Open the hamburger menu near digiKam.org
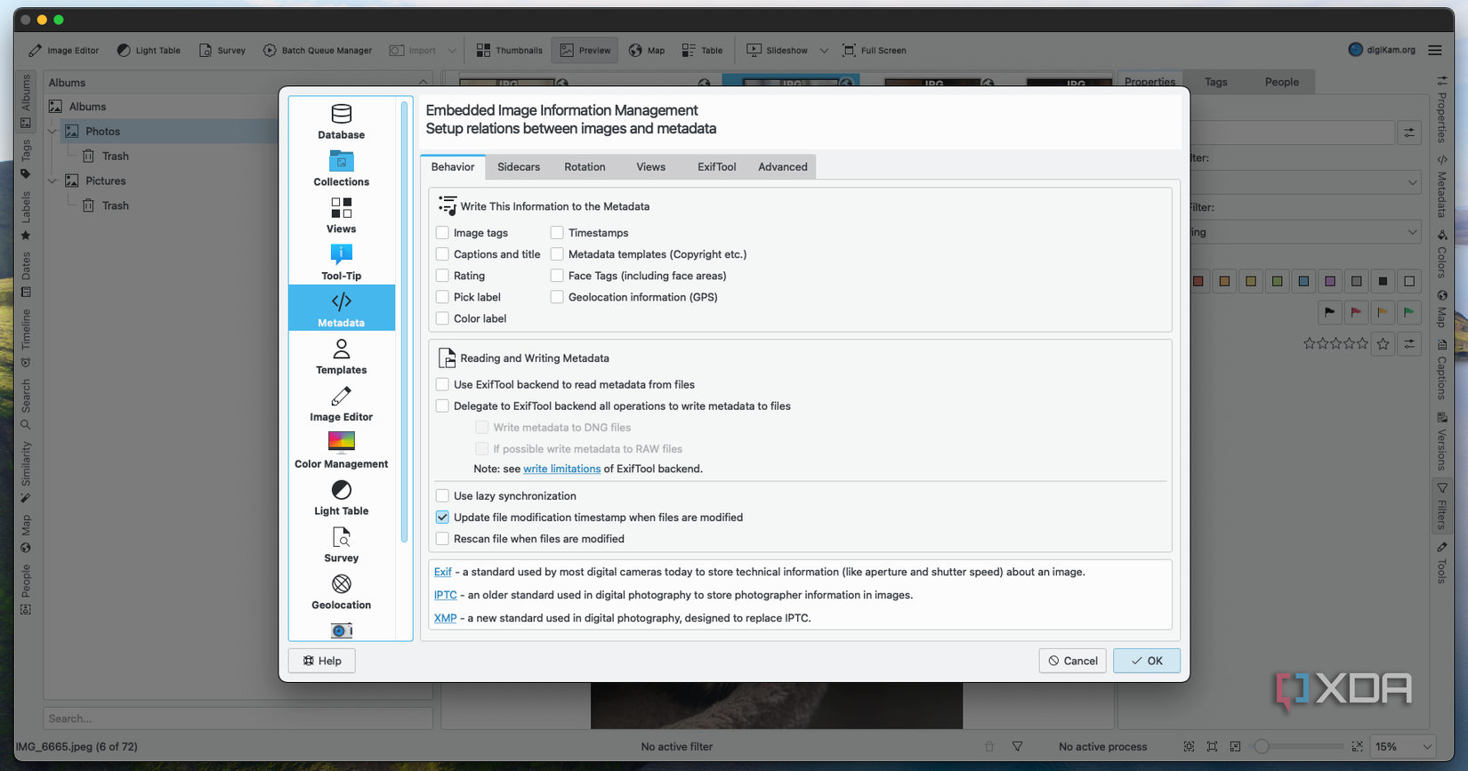 1435,51
